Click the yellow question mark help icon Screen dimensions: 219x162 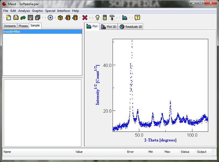(x=137, y=18)
